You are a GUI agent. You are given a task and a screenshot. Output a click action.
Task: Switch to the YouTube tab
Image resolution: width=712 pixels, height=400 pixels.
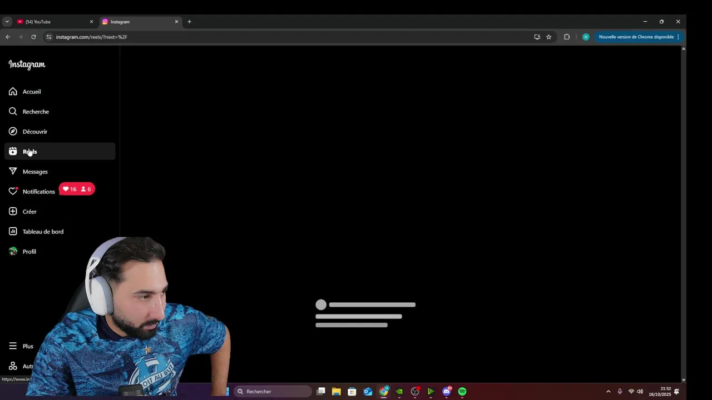54,22
